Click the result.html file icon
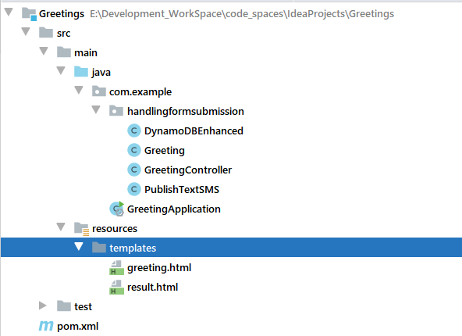The height and width of the screenshot is (336, 462). pos(116,287)
